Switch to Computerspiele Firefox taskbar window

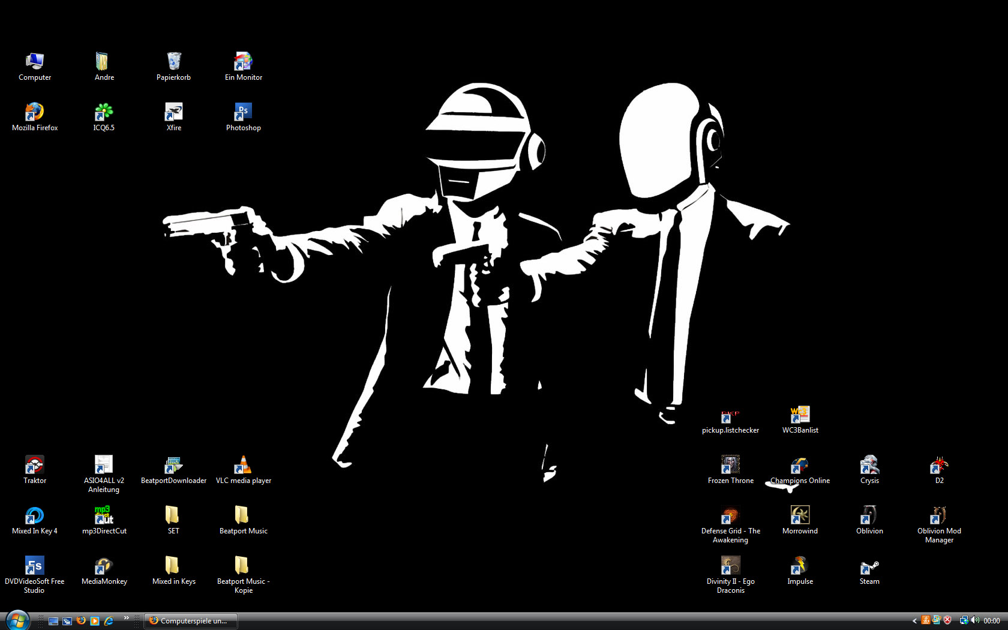[x=191, y=621]
